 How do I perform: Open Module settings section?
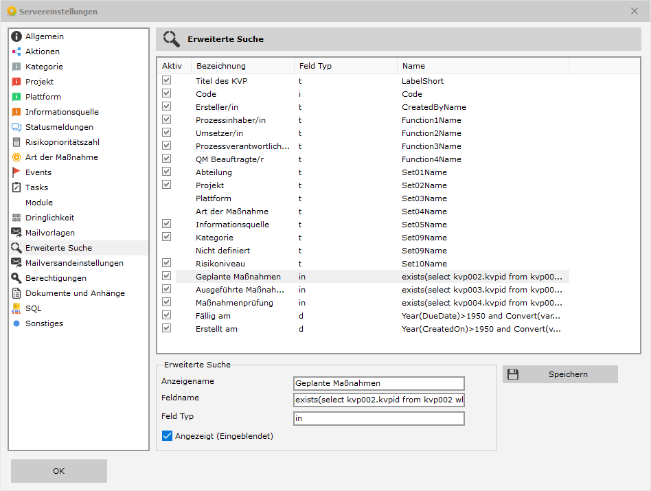point(79,203)
